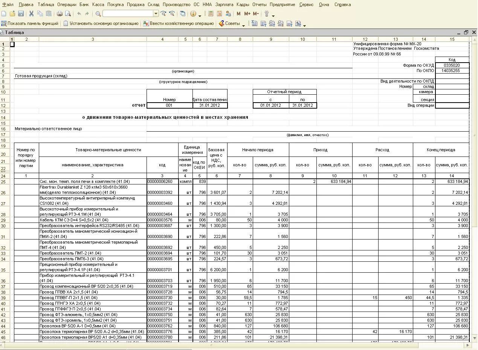Select column header 3 of the table
Viewport: 478px width, 350px height.
[x=93, y=39]
